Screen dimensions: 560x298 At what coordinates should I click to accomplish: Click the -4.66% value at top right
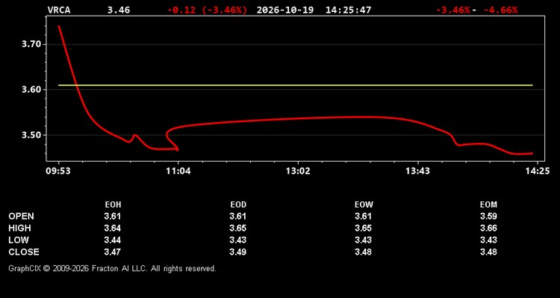tap(500, 10)
